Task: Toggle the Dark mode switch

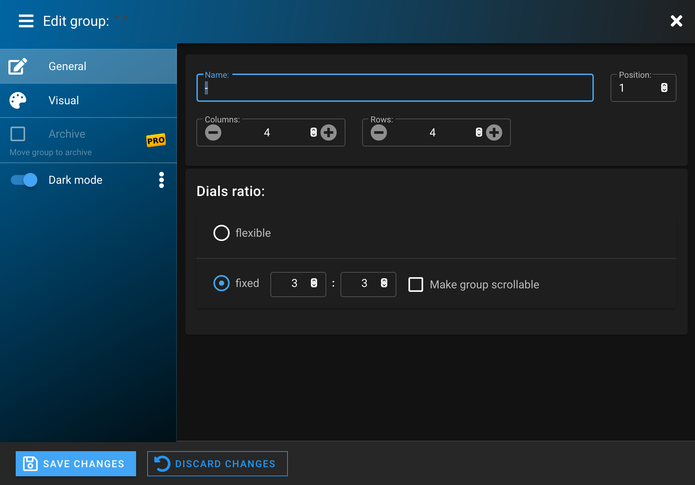Action: [x=24, y=180]
